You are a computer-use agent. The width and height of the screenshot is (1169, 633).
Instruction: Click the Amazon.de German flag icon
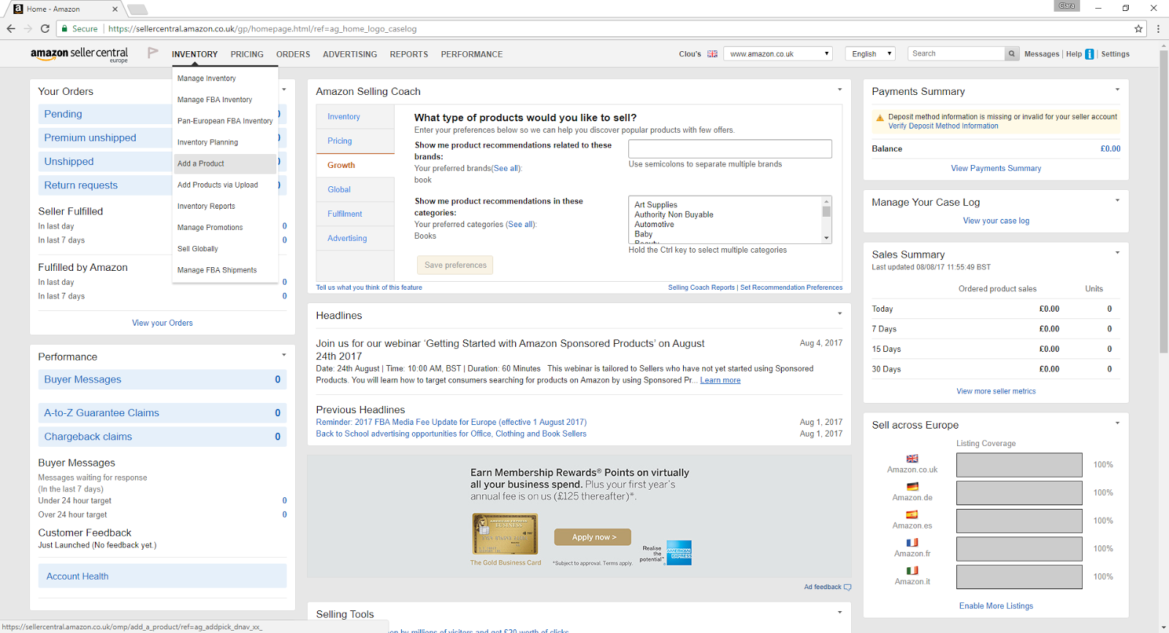click(x=913, y=486)
